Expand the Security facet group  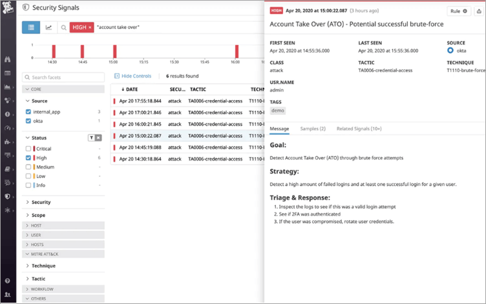pyautogui.click(x=41, y=202)
